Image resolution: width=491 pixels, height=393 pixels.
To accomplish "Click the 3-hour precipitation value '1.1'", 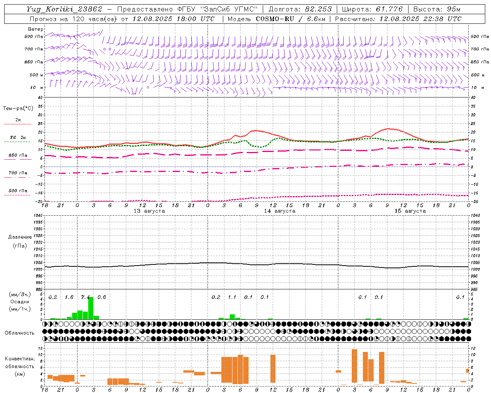I will 232,297.
